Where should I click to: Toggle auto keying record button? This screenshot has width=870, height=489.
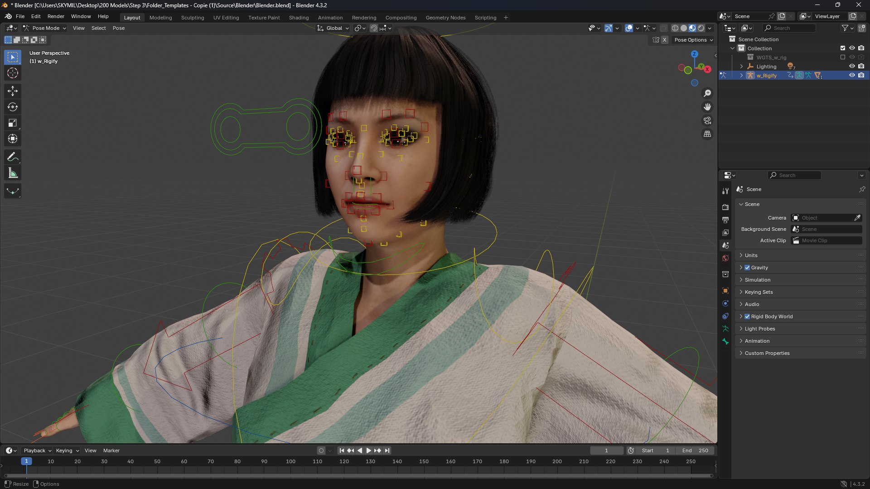321,451
